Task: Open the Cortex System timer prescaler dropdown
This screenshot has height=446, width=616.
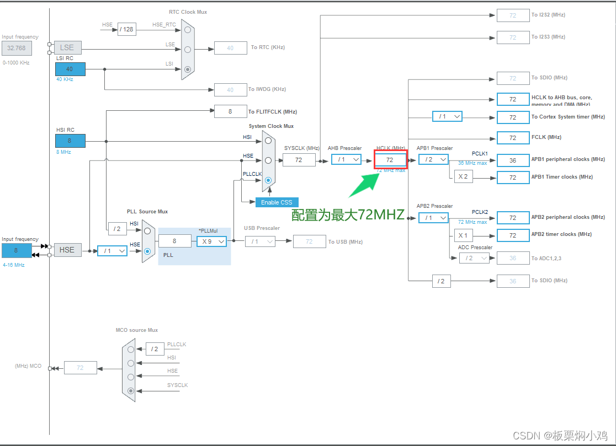Action: point(447,116)
